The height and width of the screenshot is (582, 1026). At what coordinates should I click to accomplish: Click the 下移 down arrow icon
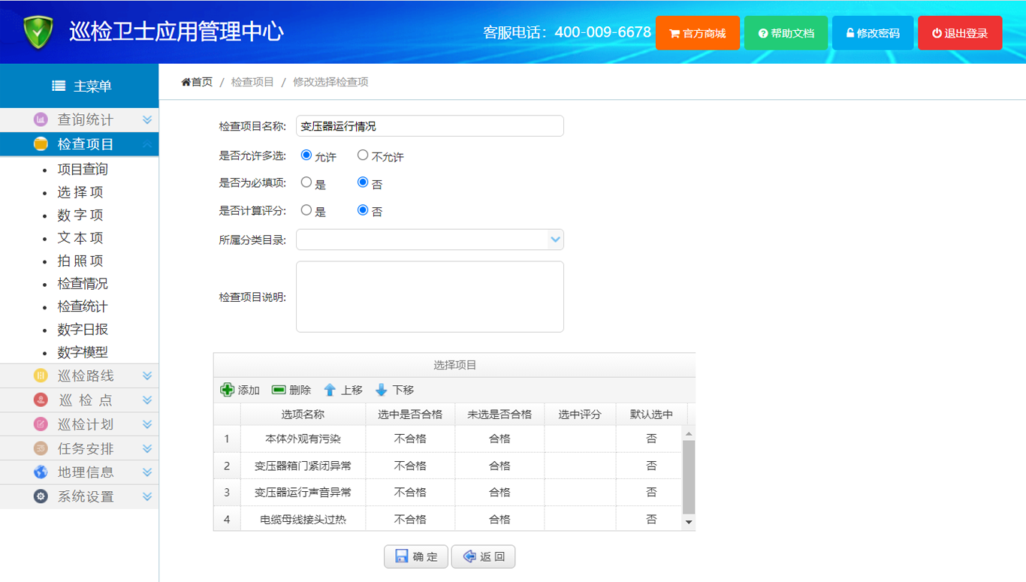[382, 390]
